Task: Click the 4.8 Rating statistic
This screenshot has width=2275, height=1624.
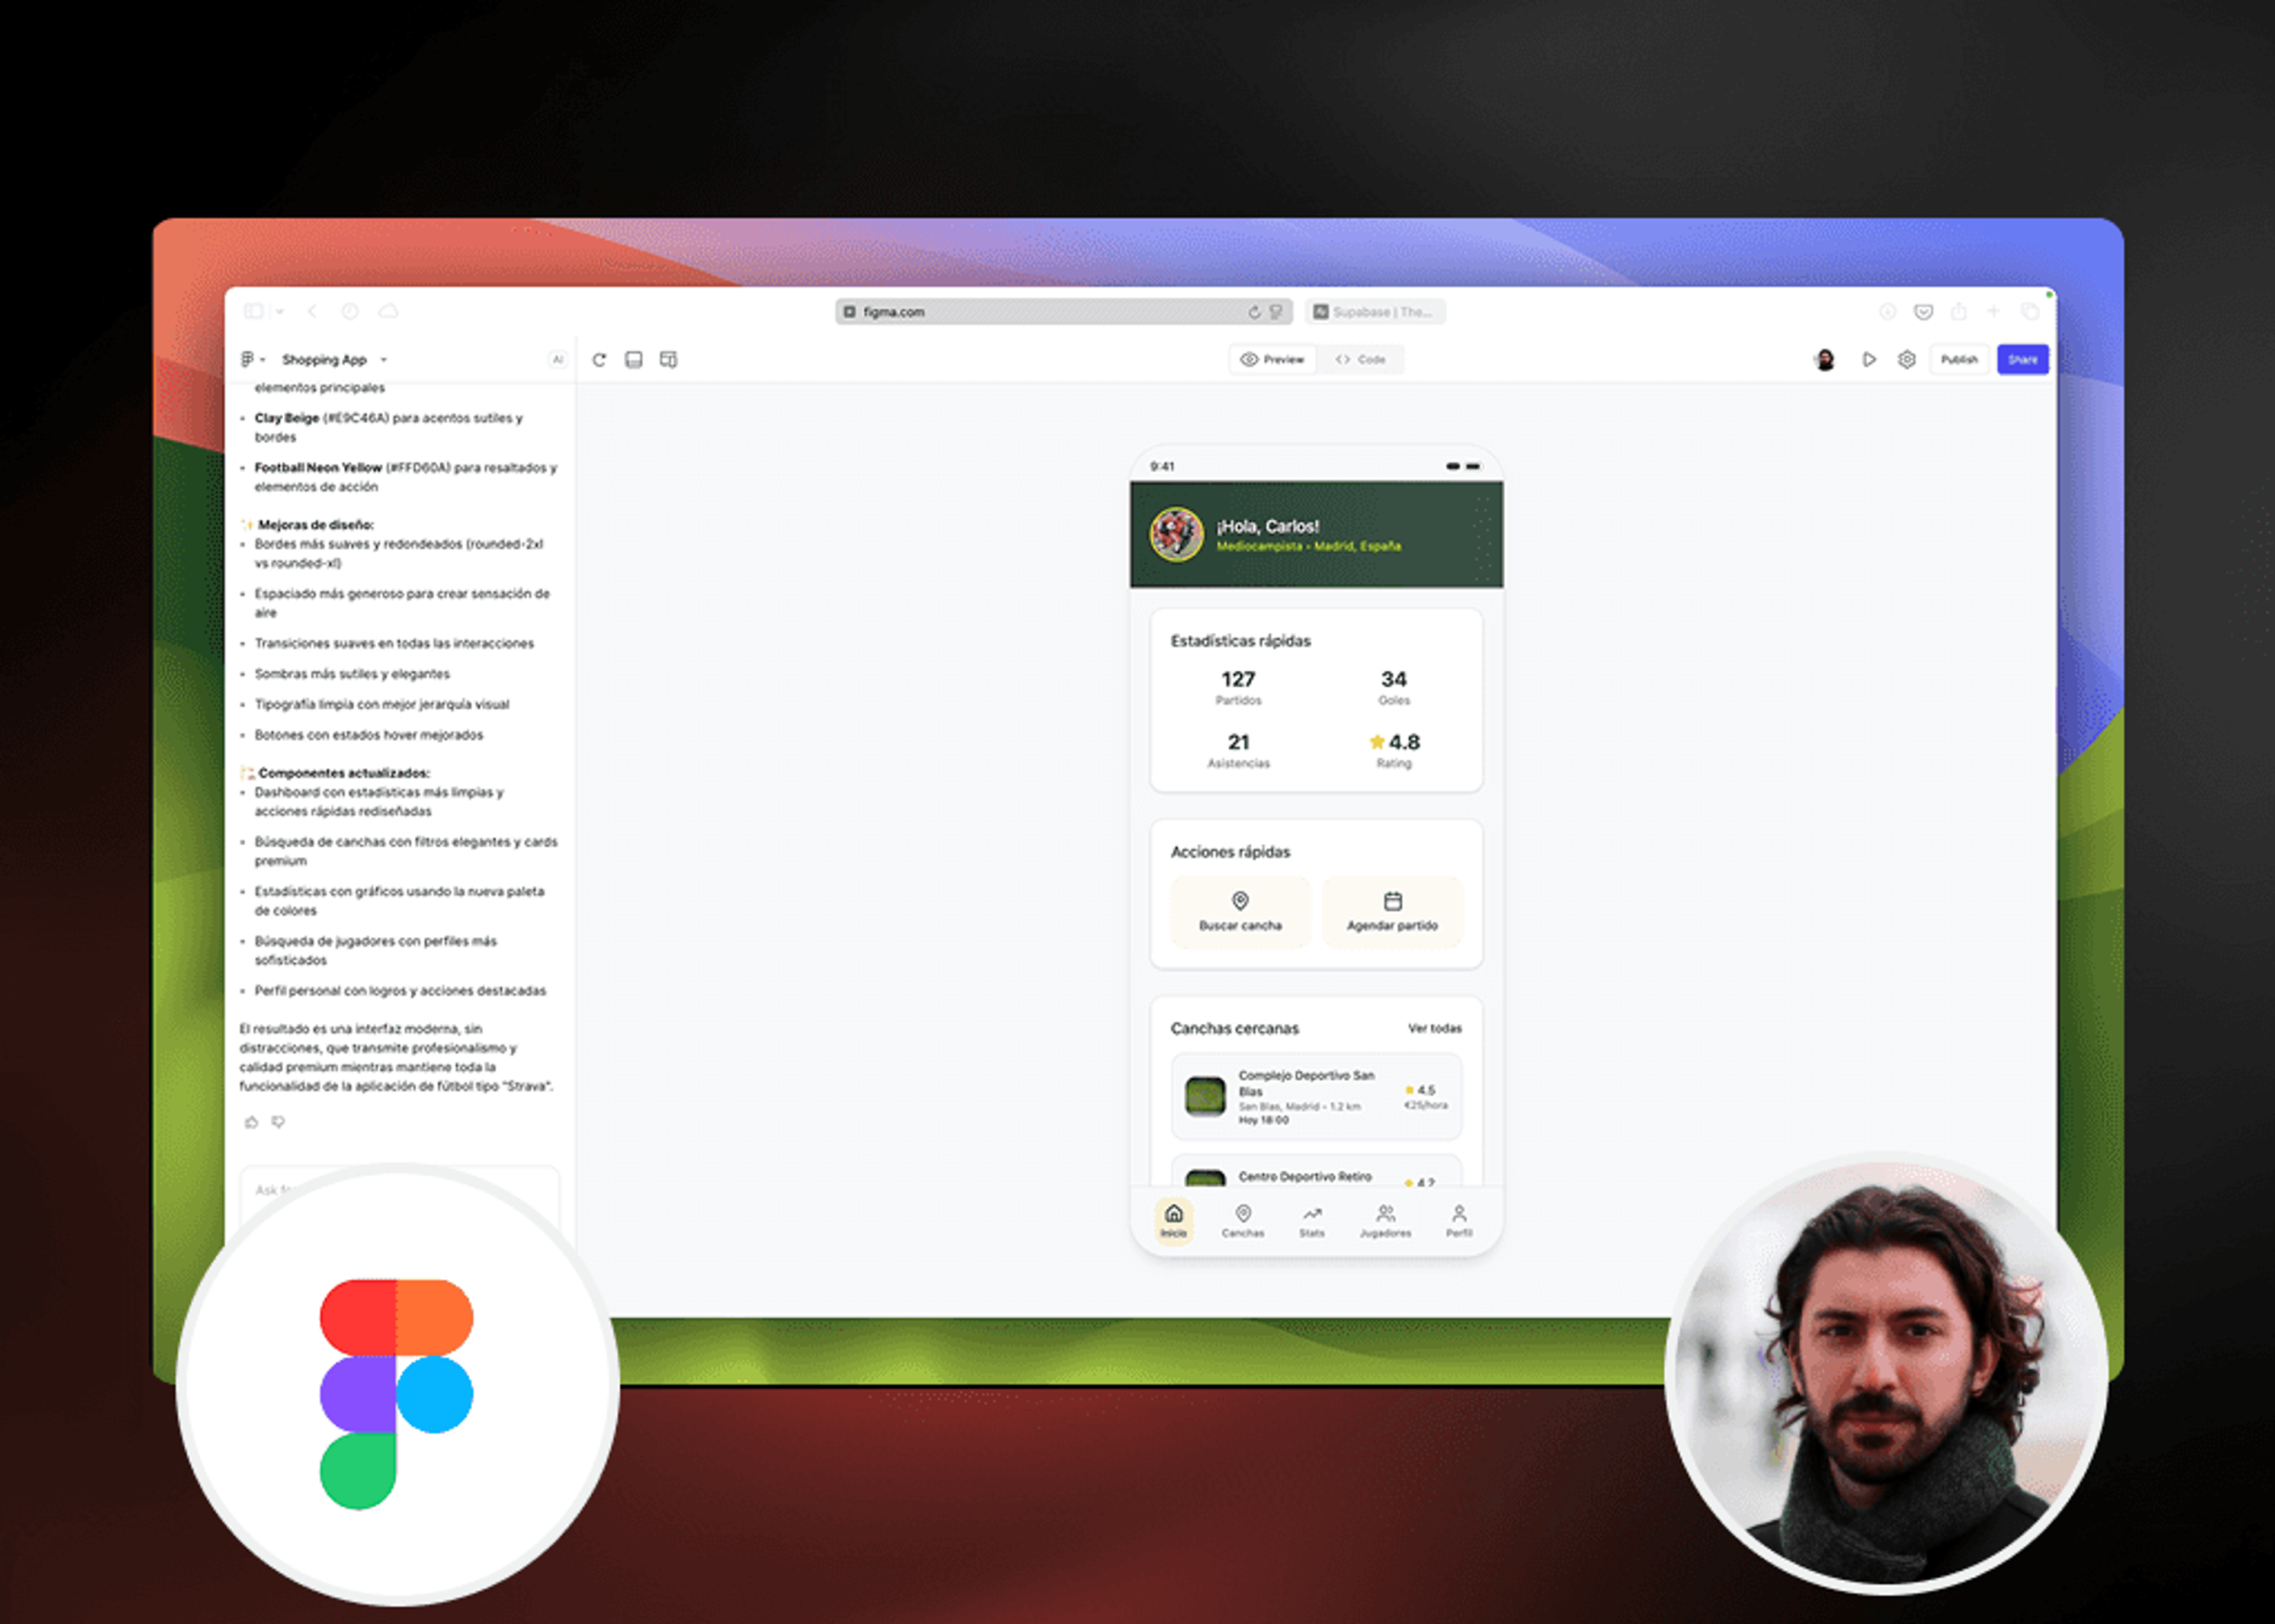Action: [1394, 750]
